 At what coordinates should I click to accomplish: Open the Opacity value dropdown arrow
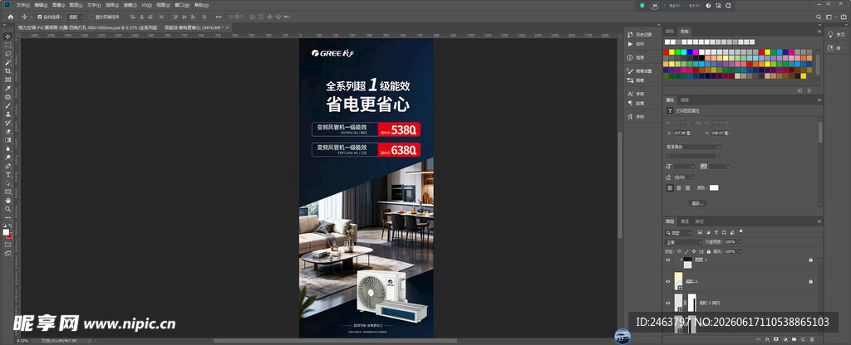(740, 242)
